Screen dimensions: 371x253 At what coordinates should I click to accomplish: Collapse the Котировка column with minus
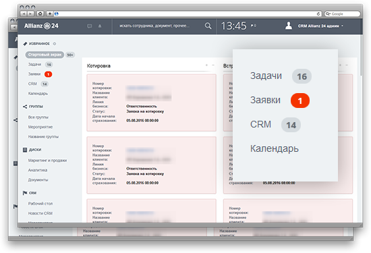(213, 65)
